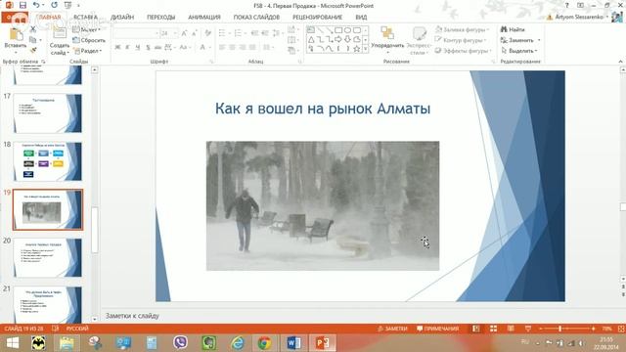Image resolution: width=626 pixels, height=352 pixels.
Task: Activate the format painter brush
Action: coord(33,50)
